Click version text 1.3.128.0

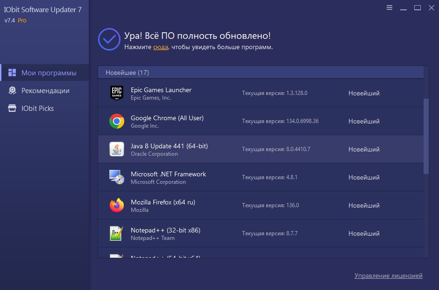click(x=297, y=93)
